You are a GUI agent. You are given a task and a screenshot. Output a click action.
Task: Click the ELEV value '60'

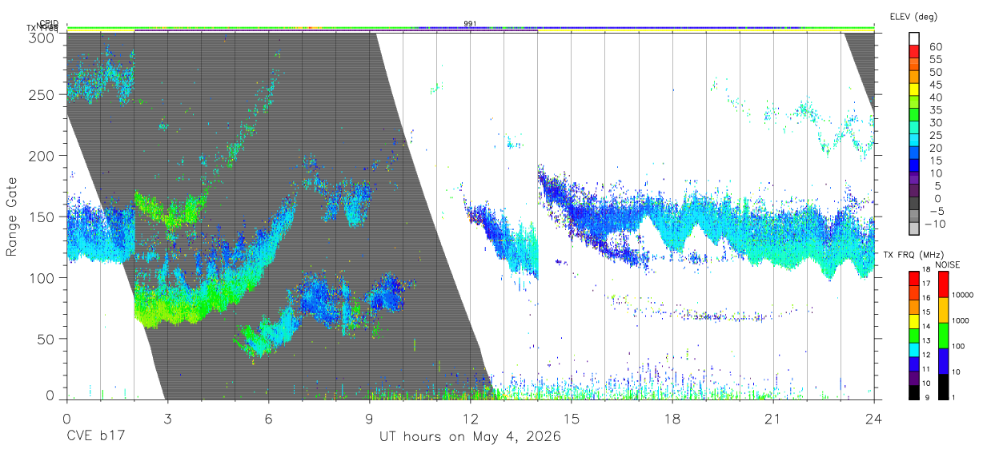pos(936,47)
